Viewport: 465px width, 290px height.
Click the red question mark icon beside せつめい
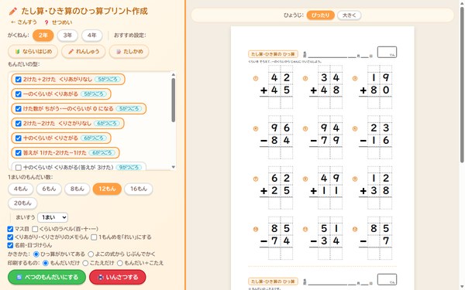pyautogui.click(x=46, y=22)
